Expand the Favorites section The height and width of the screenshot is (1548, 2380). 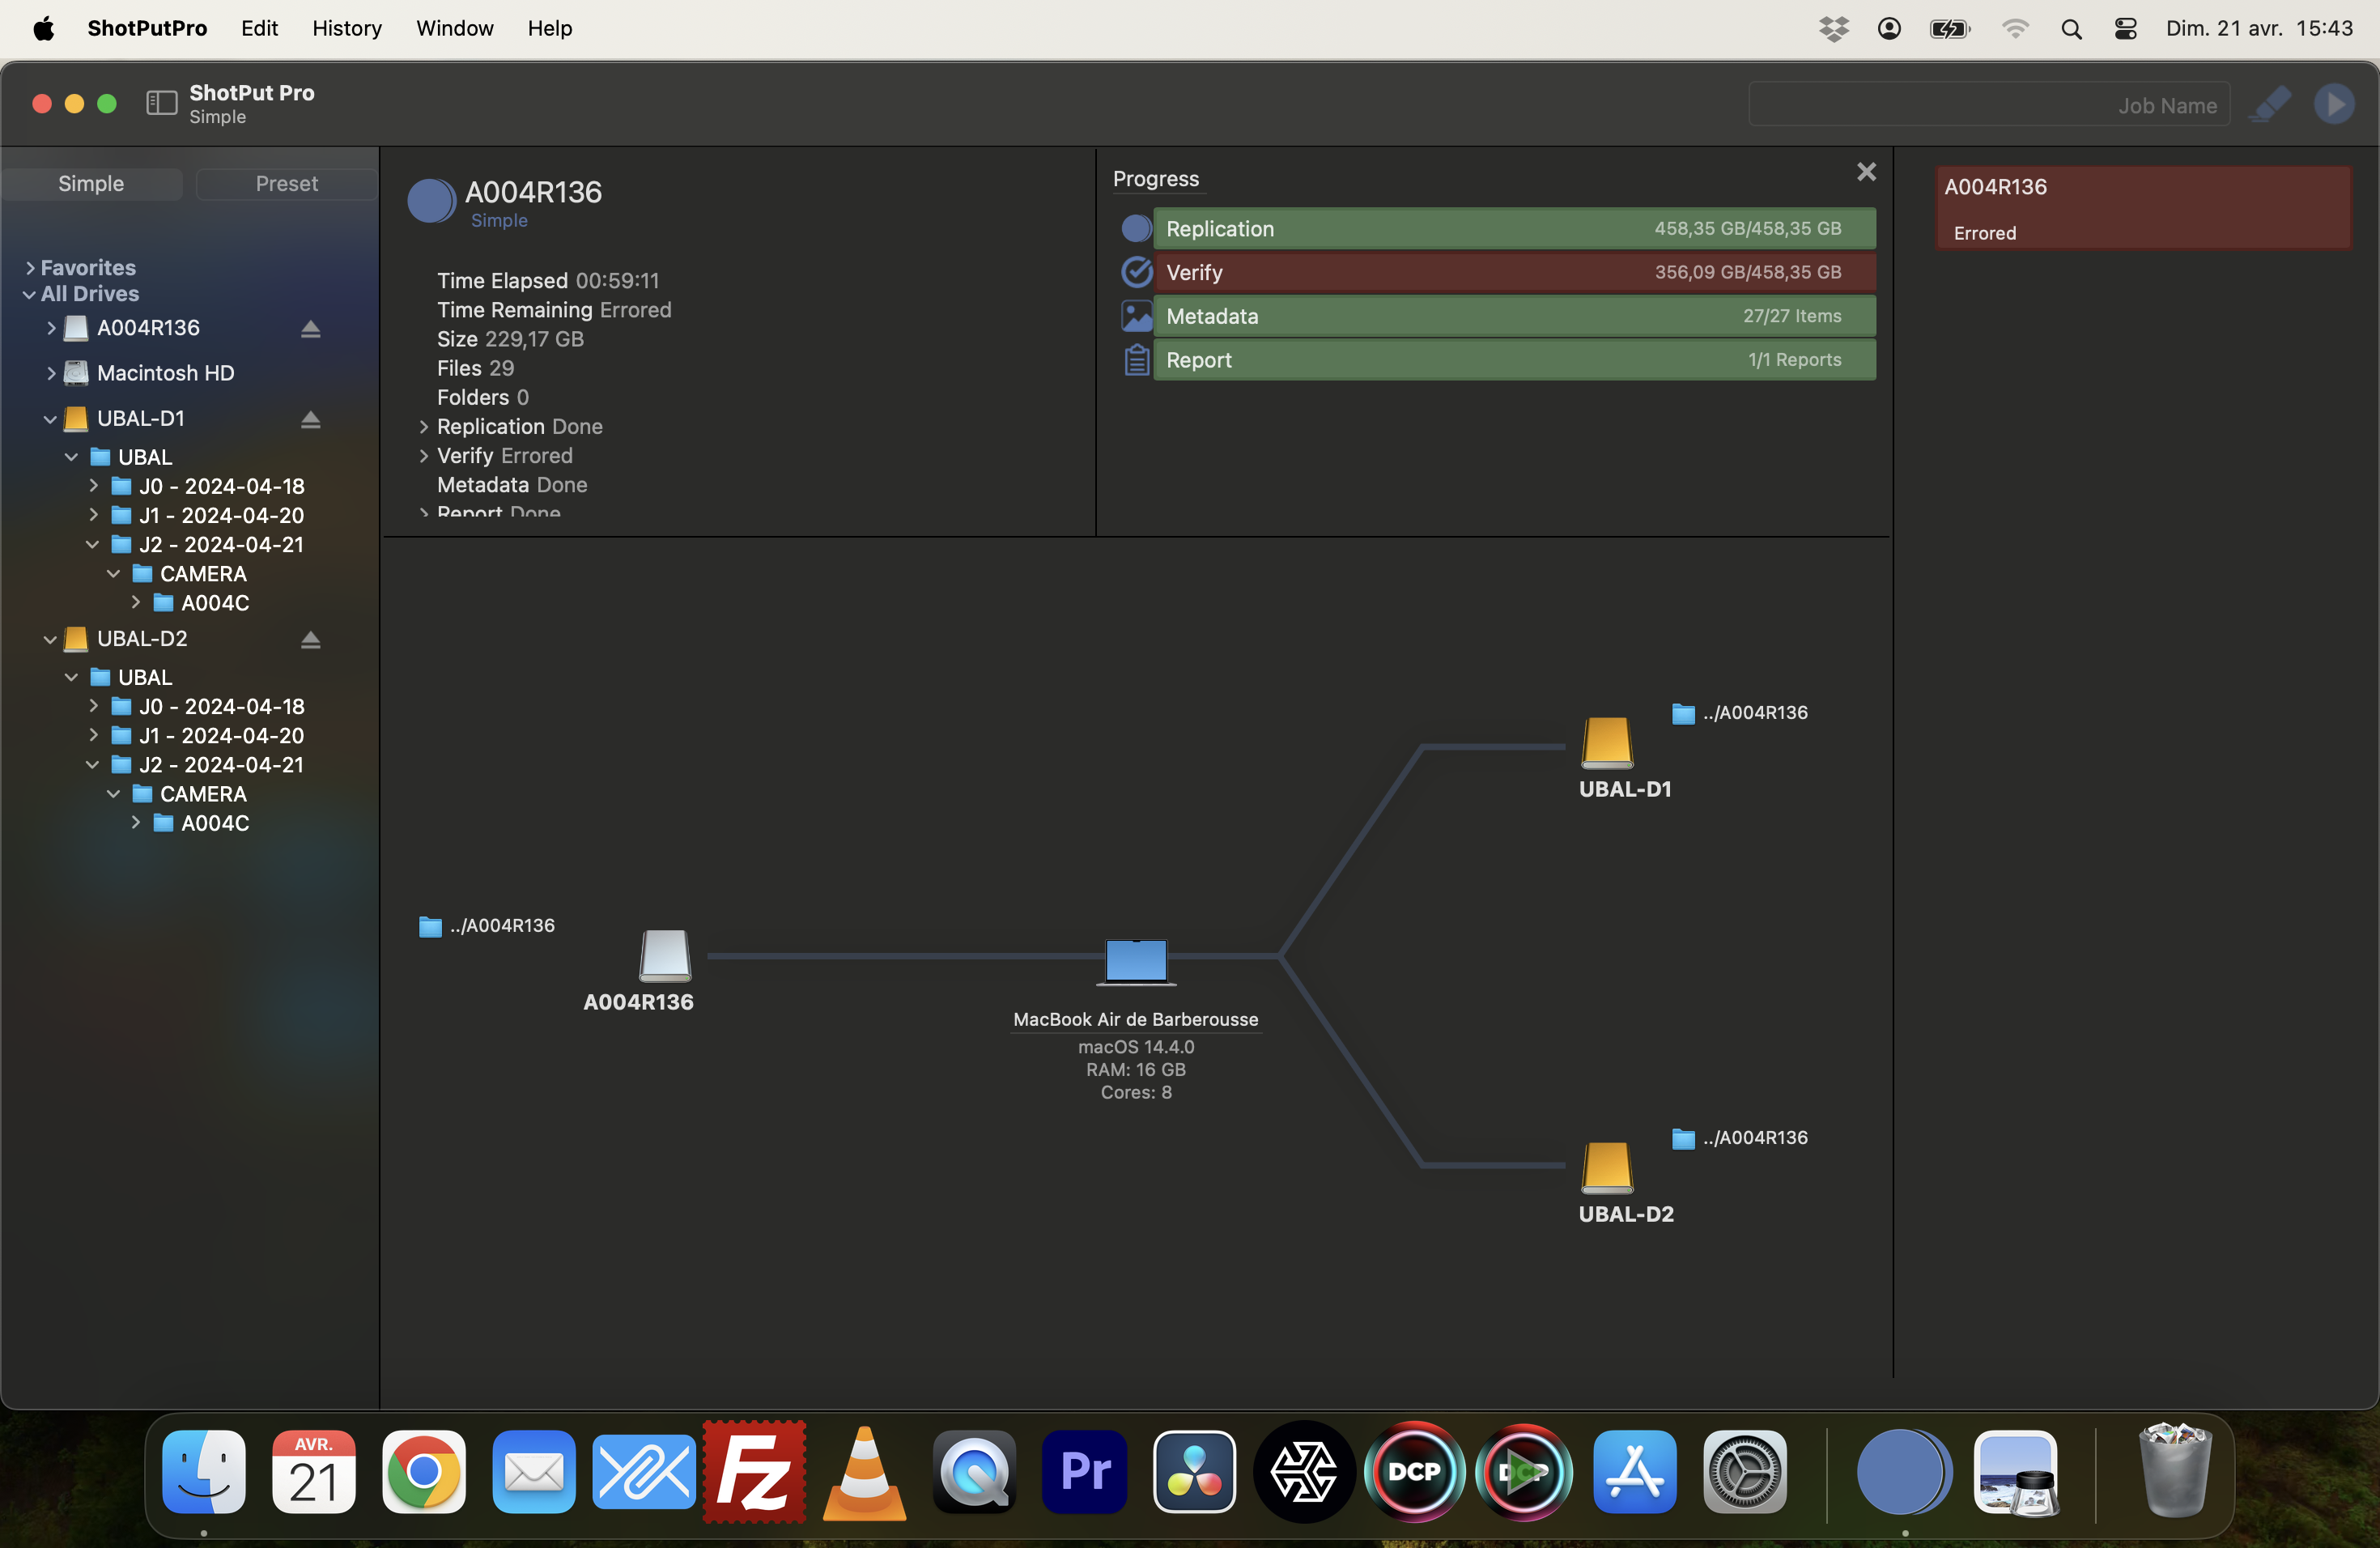(x=30, y=267)
